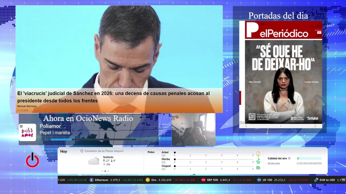This screenshot has height=194, width=346.
Task: Click the Nublado weather condition text
Action: [x=108, y=157]
